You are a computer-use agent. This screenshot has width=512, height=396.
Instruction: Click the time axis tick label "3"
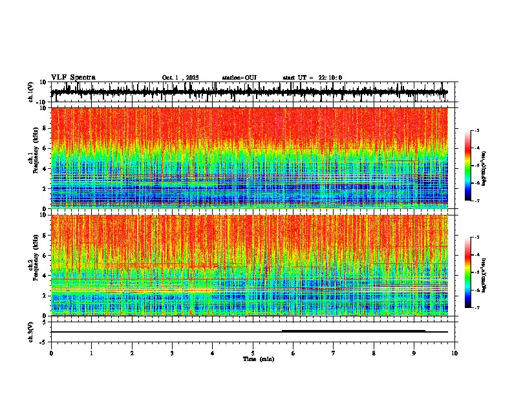click(172, 353)
